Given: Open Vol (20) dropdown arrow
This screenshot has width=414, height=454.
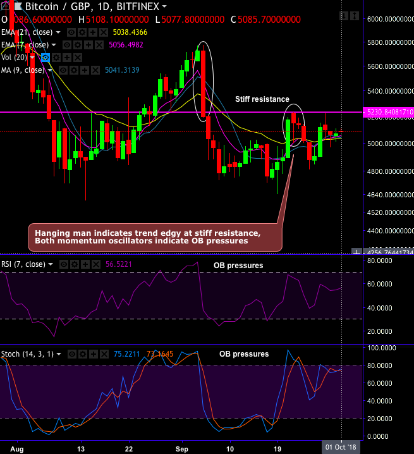Looking at the screenshot, I should point(32,58).
